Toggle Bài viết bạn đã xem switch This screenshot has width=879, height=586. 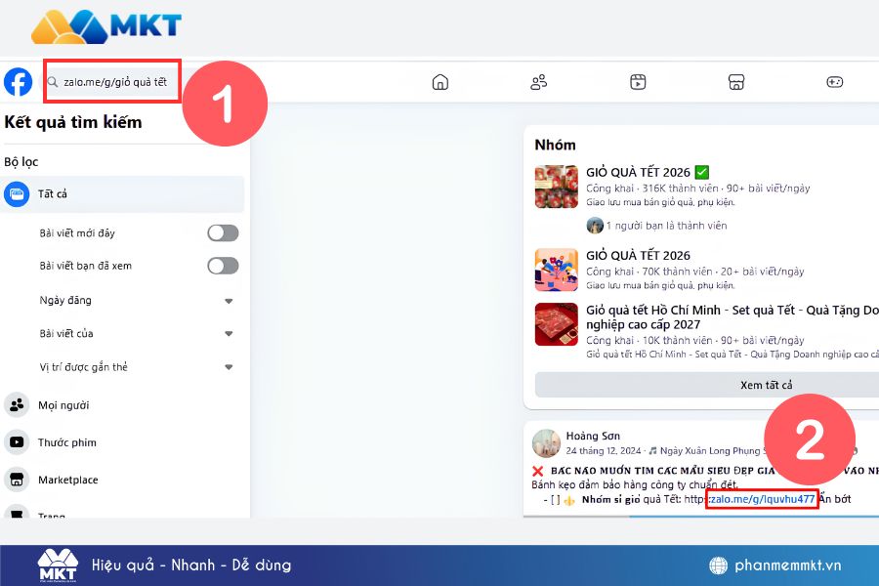223,266
